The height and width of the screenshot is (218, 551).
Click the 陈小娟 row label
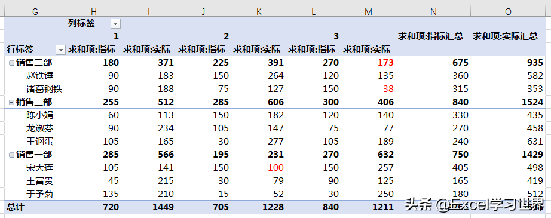point(39,115)
